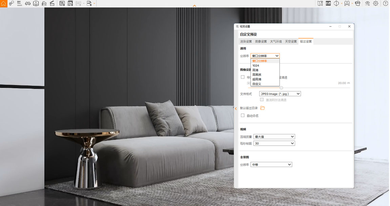
Task: Open the BIM information icon
Action: [19, 3]
